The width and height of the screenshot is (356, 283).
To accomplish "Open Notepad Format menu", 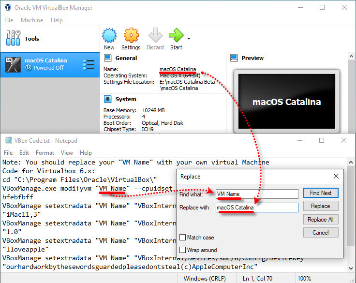I will pos(45,153).
